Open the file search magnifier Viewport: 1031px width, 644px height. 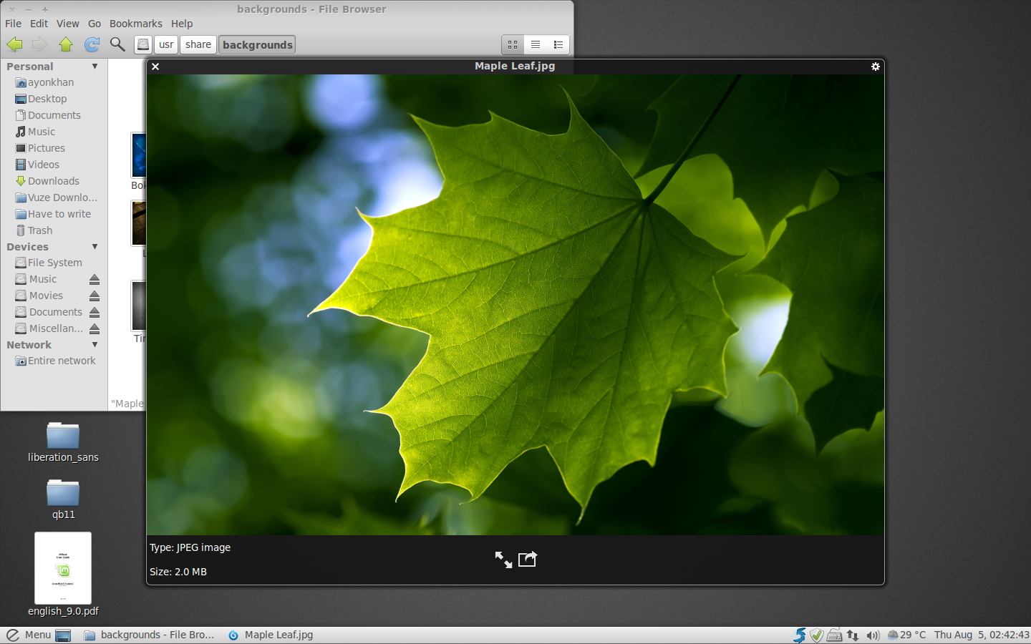117,44
